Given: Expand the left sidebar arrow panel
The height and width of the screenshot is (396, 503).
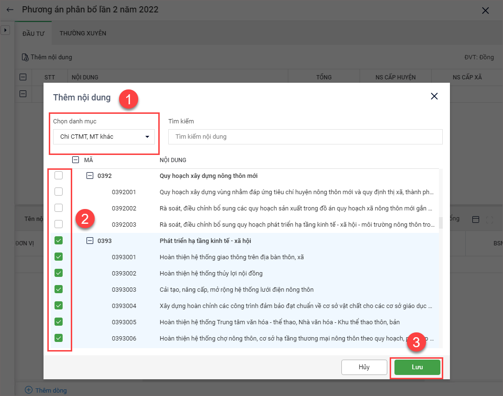Looking at the screenshot, I should point(5,30).
